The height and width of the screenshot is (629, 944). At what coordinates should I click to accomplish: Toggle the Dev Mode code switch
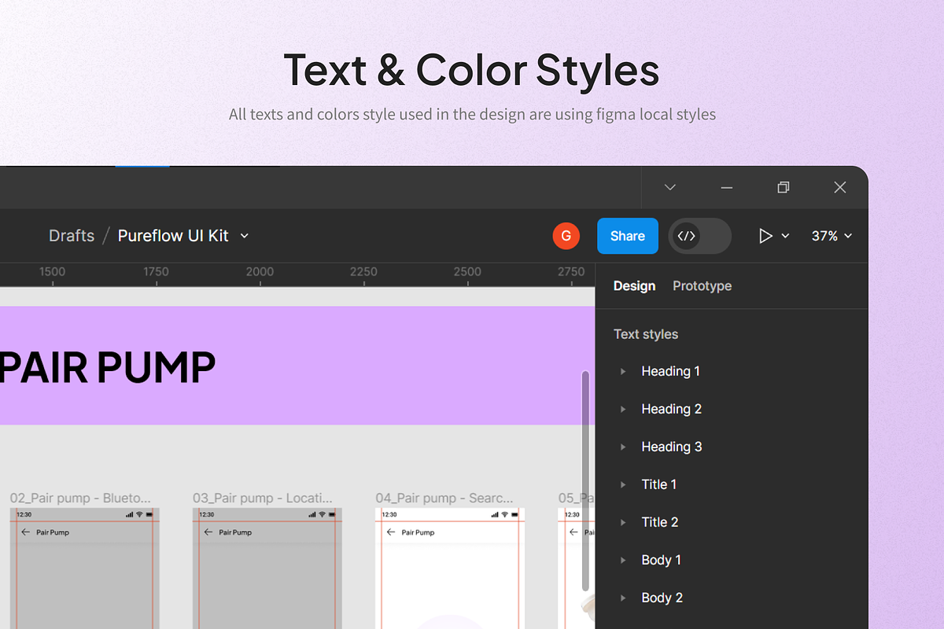coord(699,236)
